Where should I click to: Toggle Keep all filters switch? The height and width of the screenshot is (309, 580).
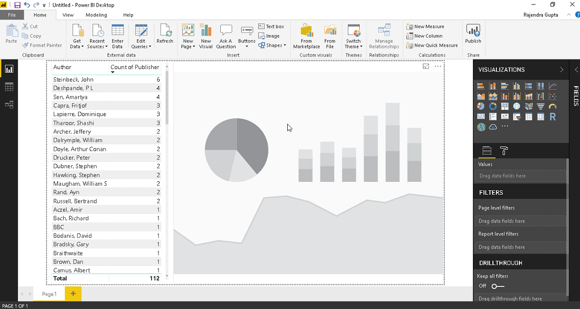[x=497, y=286]
